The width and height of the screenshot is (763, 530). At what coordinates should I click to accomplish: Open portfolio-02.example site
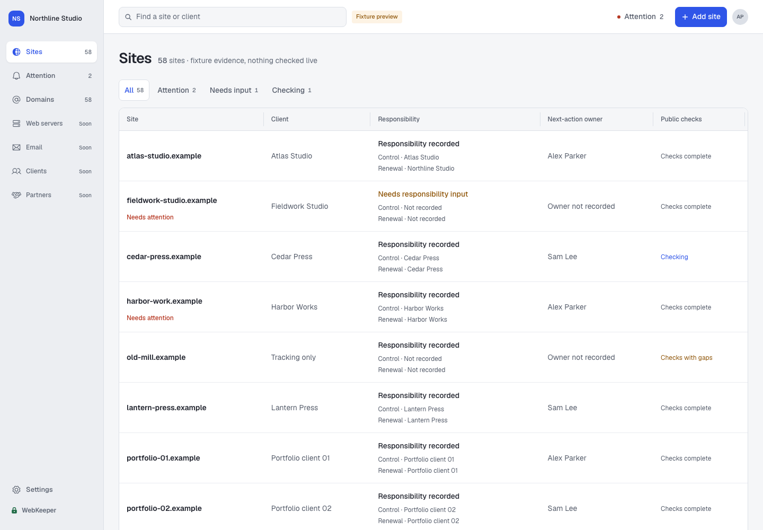click(x=164, y=508)
